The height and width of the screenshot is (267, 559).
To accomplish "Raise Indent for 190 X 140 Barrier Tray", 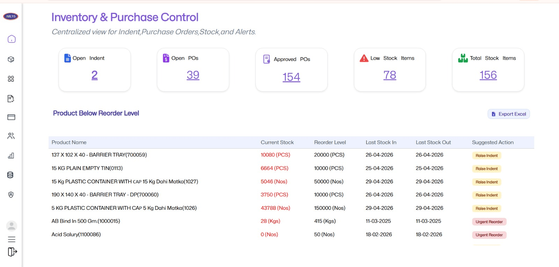I will pyautogui.click(x=486, y=195).
